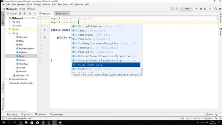Open File Explorer from taskbar
Screen dimensions: 222x125
click(x=26, y=123)
